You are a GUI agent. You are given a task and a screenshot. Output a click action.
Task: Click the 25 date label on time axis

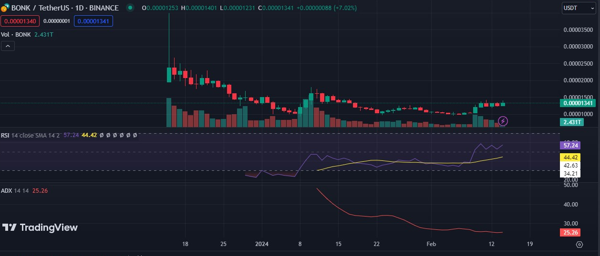(x=224, y=244)
